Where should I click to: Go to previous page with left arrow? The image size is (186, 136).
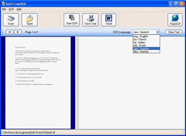pyautogui.click(x=9, y=32)
